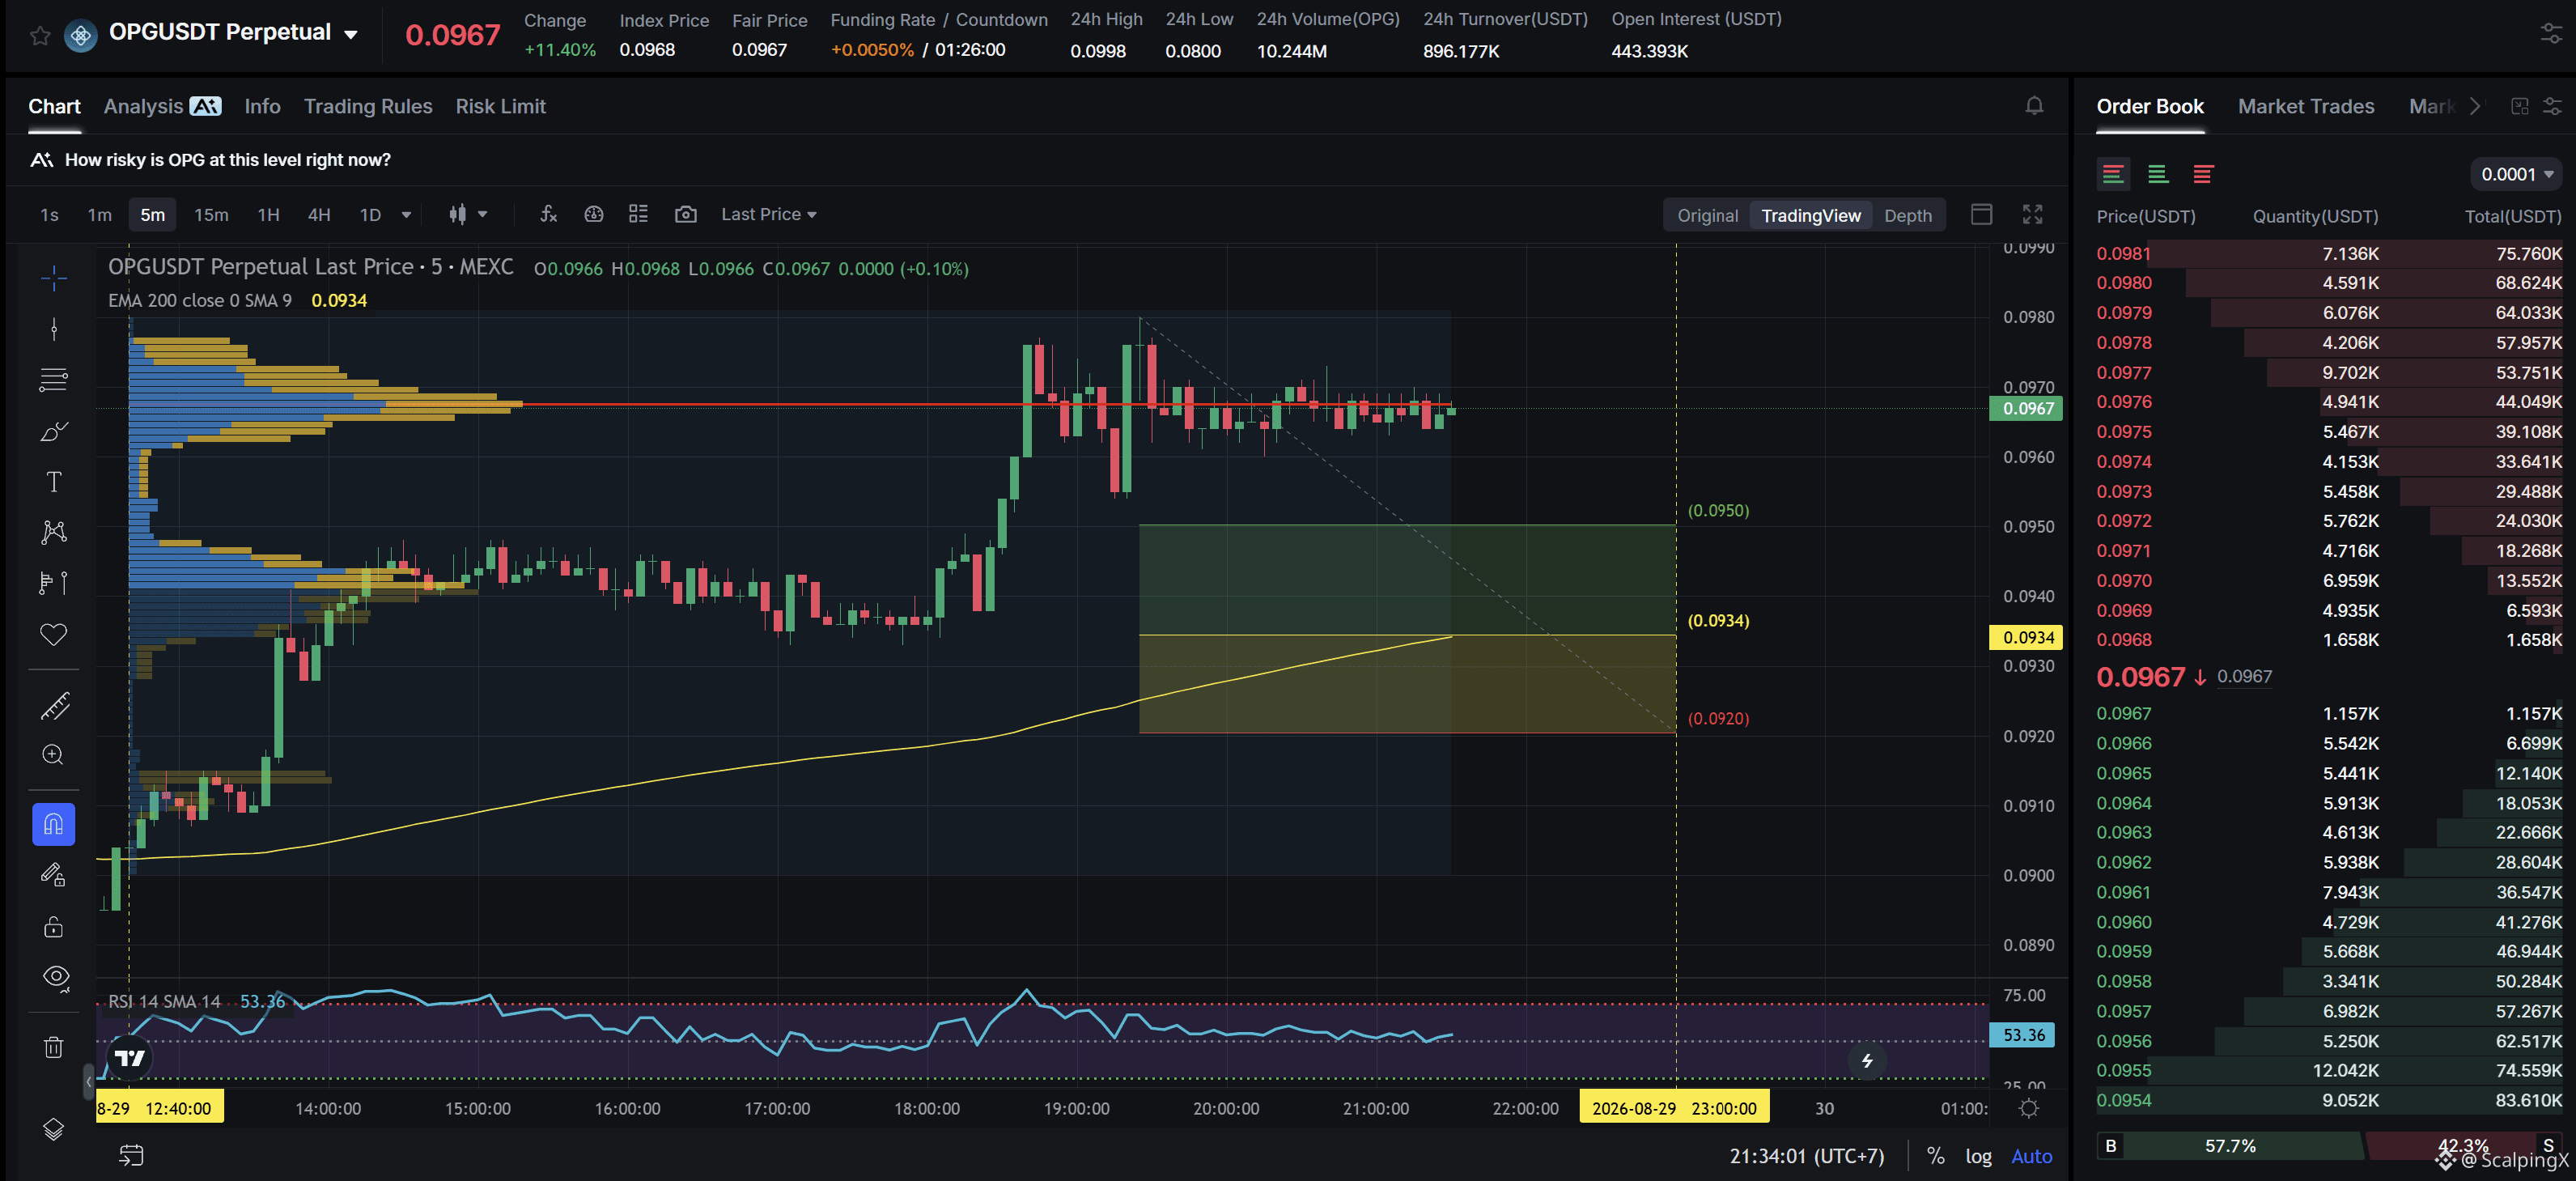Toggle stay in drawing mode
This screenshot has height=1181, width=2576.
(x=54, y=875)
